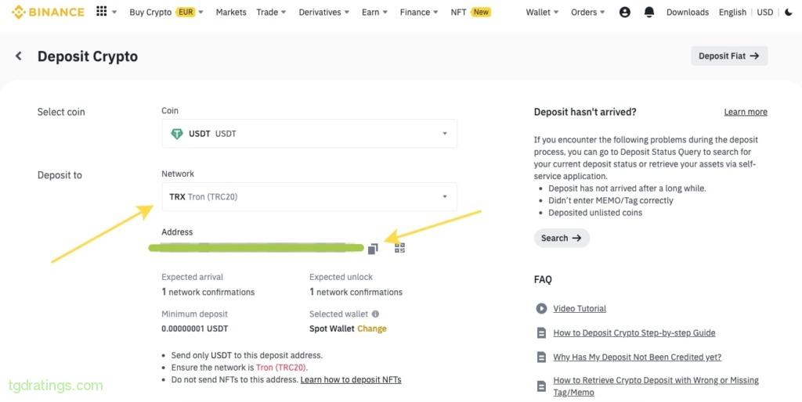
Task: Open How to Deposit Crypto Step-by-step Guide
Action: pos(634,333)
